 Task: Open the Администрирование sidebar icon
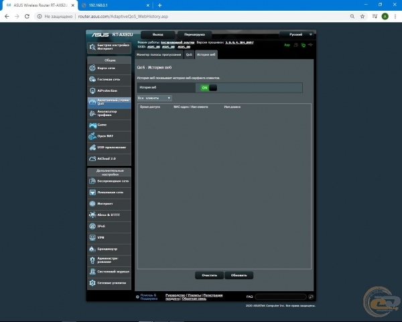click(92, 260)
